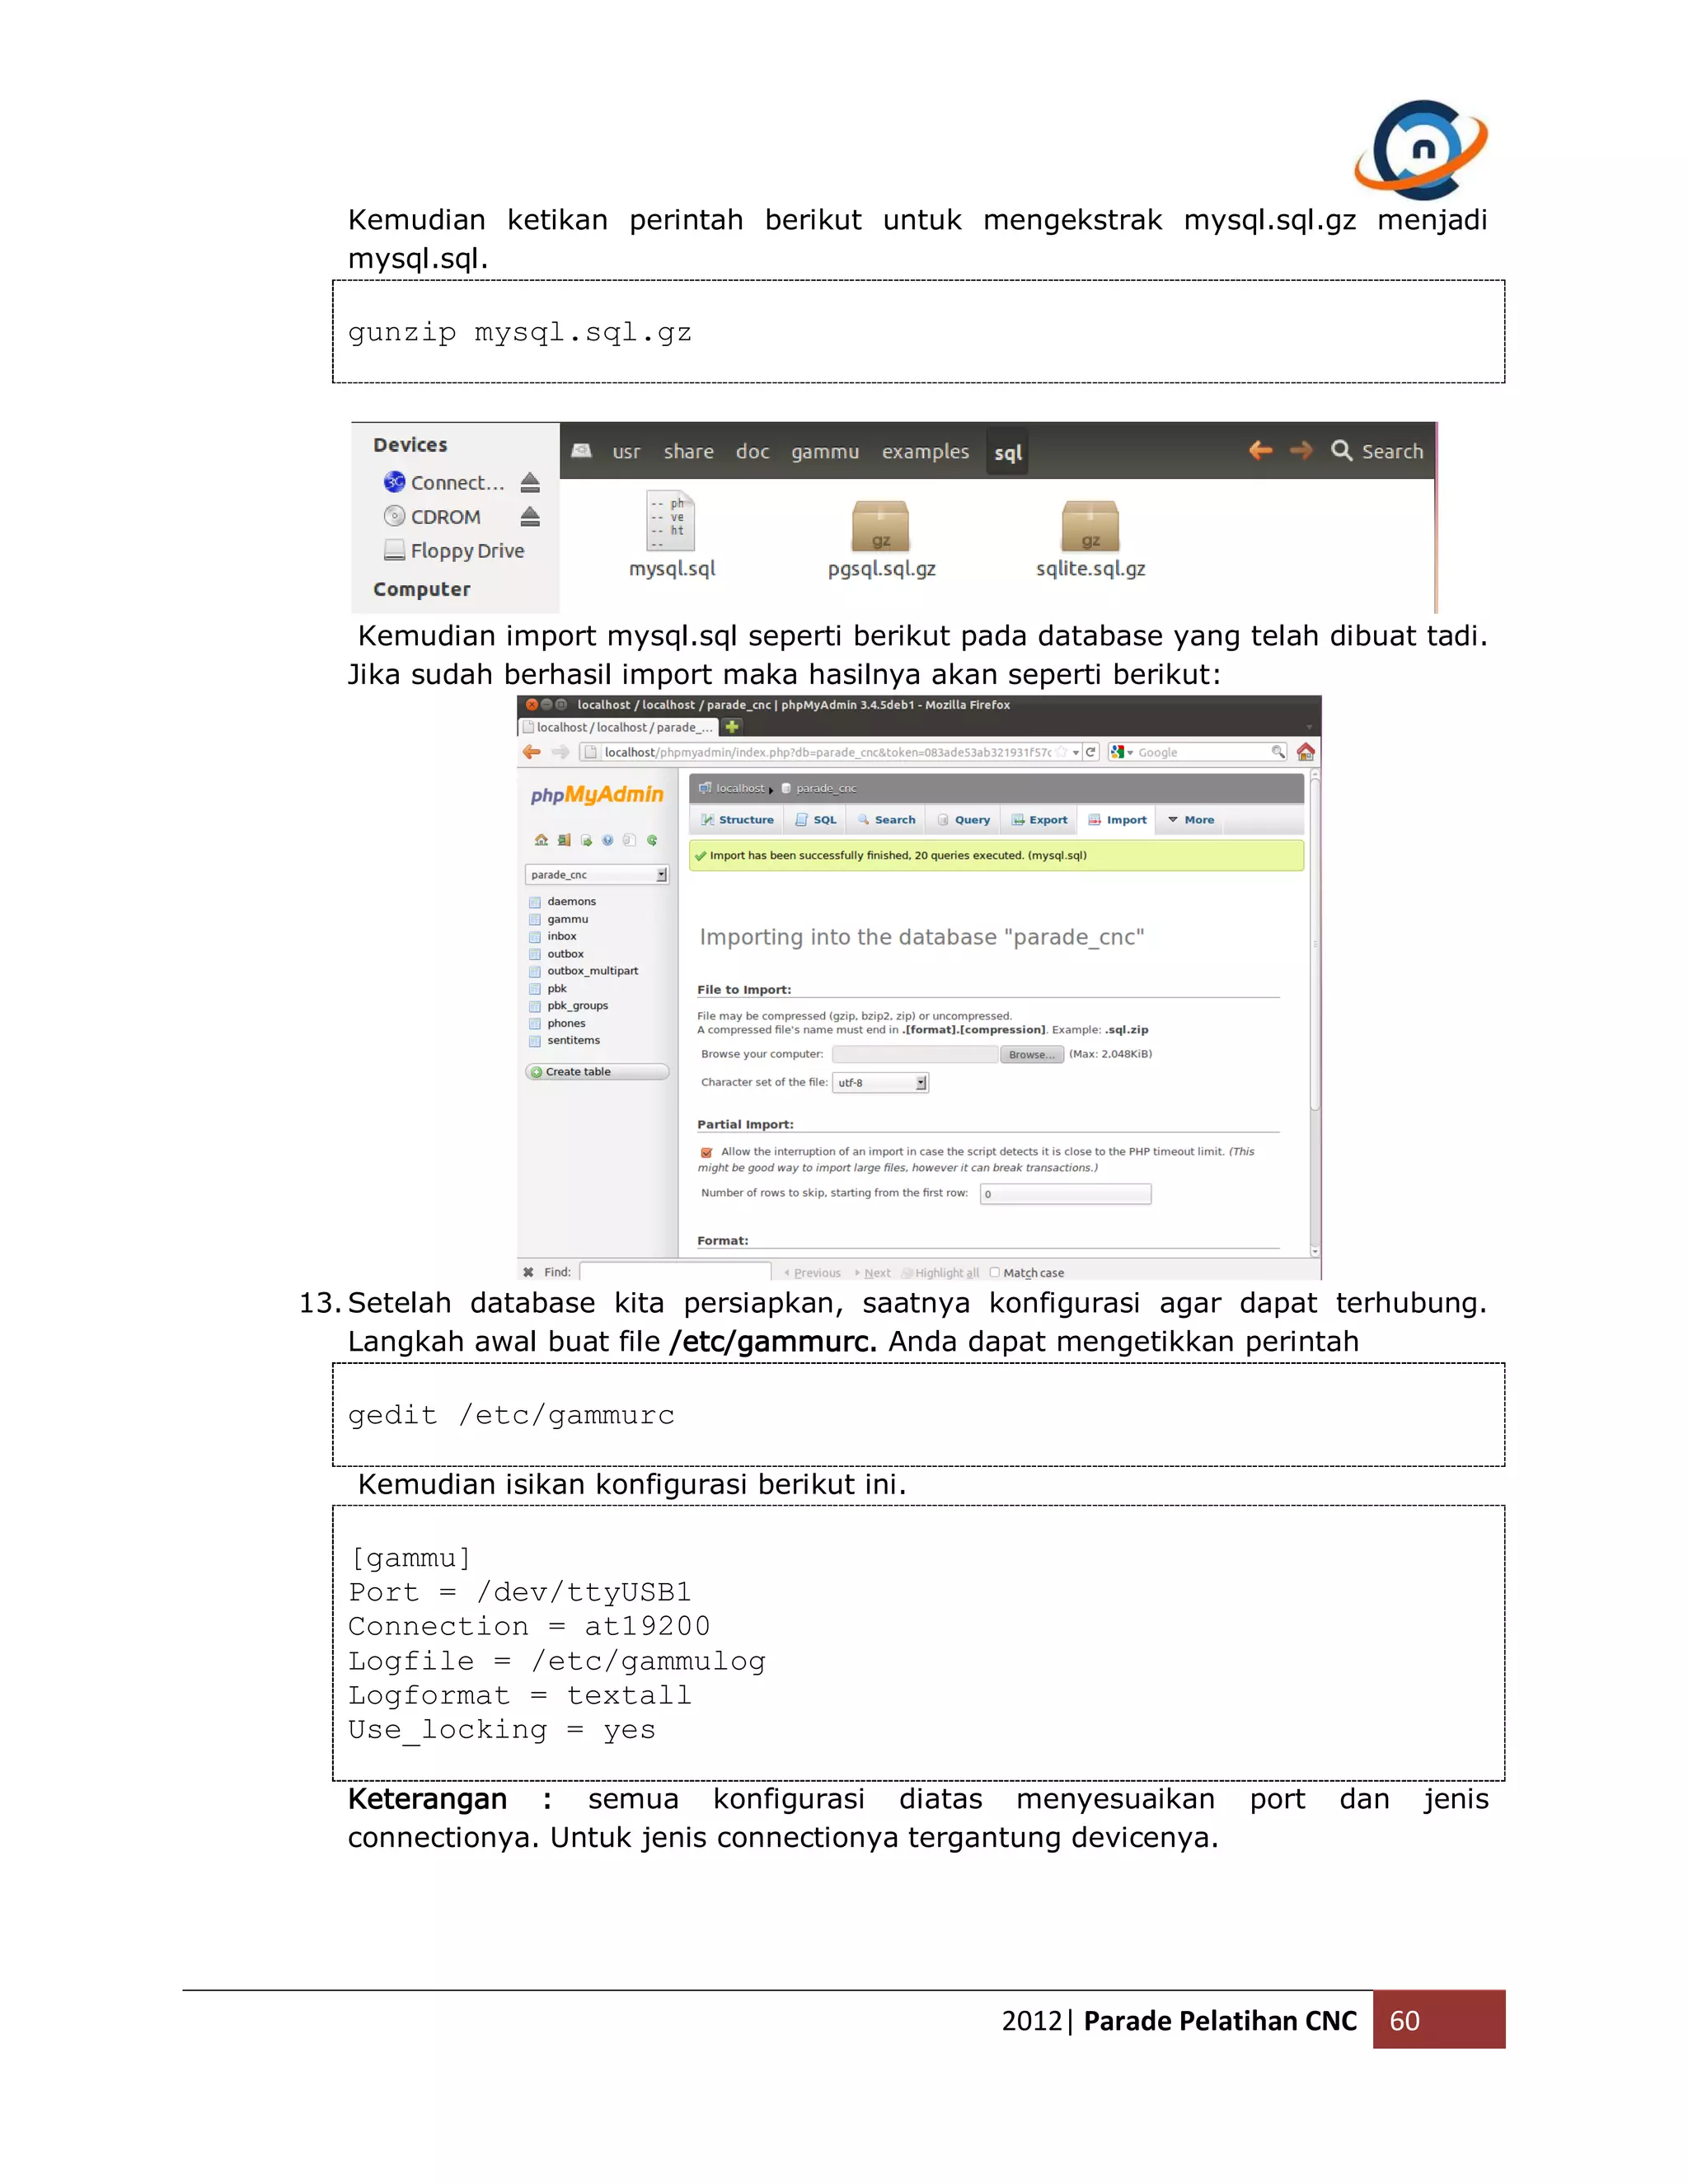The width and height of the screenshot is (1688, 2184).
Task: Open utf-8 character set dropdown
Action: pos(880,1083)
